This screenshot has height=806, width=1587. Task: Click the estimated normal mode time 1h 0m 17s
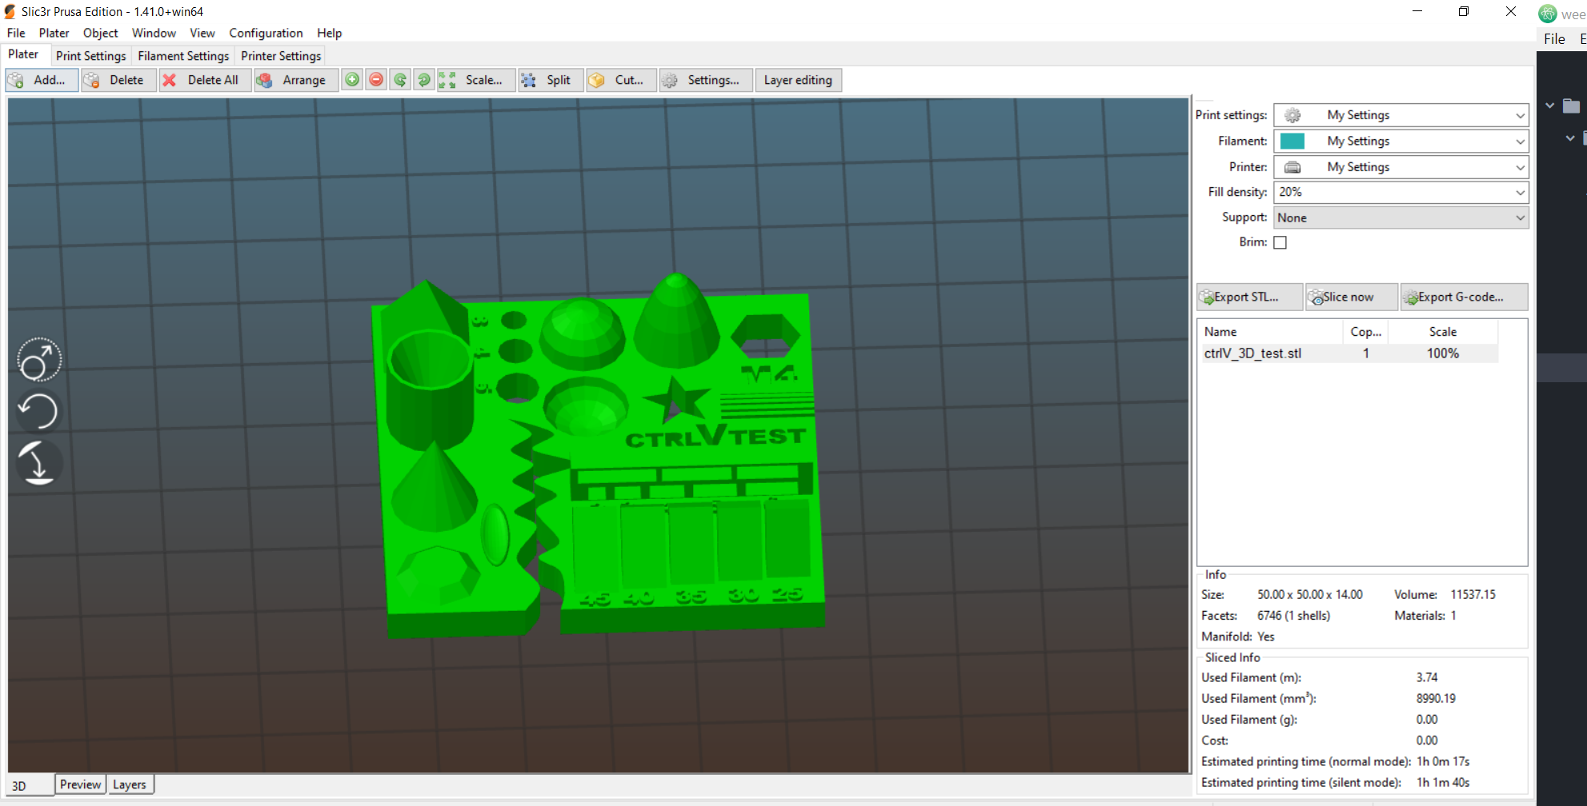pyautogui.click(x=1443, y=762)
